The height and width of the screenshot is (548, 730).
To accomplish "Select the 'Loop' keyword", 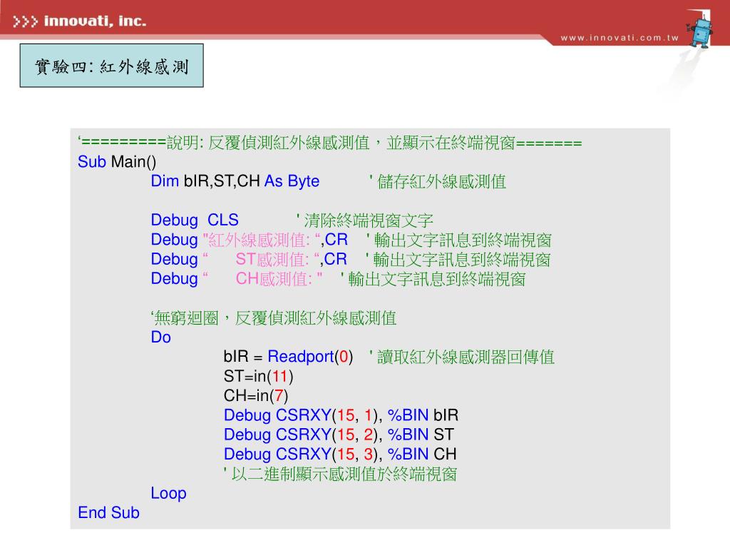I will coord(168,493).
